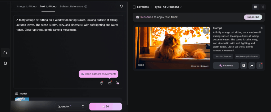The height and width of the screenshot is (112, 271).
Task: Copy the prompt text with the copy icon
Action: tap(261, 28)
